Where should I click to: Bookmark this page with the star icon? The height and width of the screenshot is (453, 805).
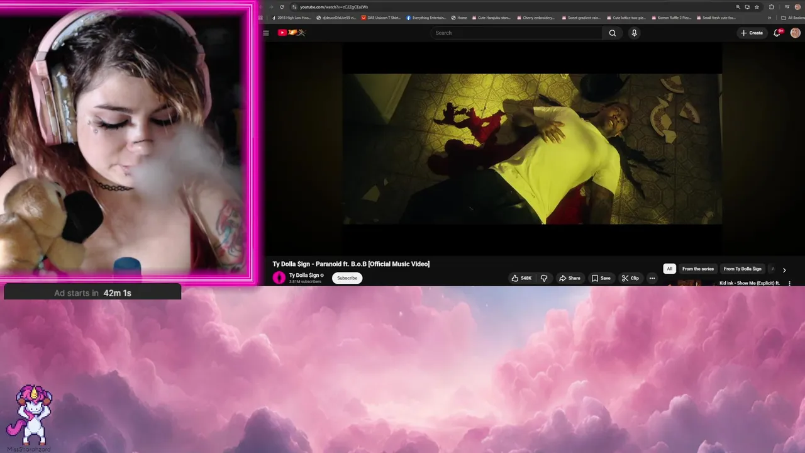tap(757, 7)
